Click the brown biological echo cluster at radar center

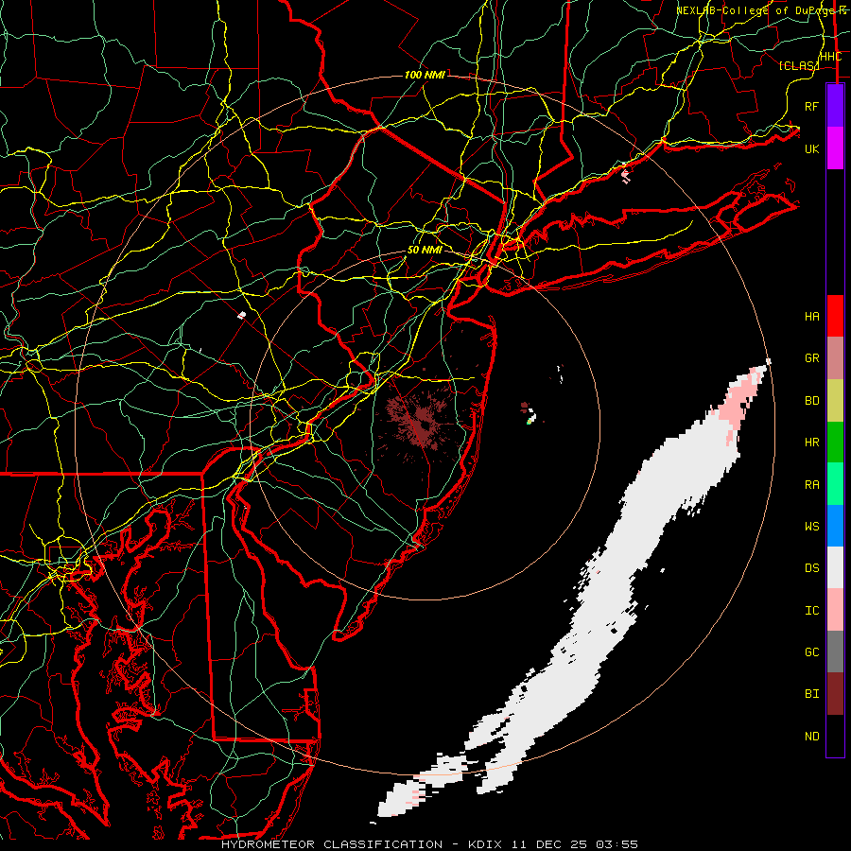click(421, 421)
